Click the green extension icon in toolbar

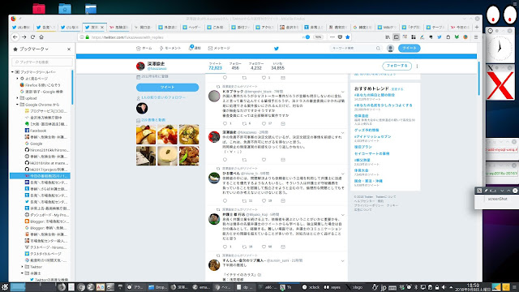(x=457, y=37)
